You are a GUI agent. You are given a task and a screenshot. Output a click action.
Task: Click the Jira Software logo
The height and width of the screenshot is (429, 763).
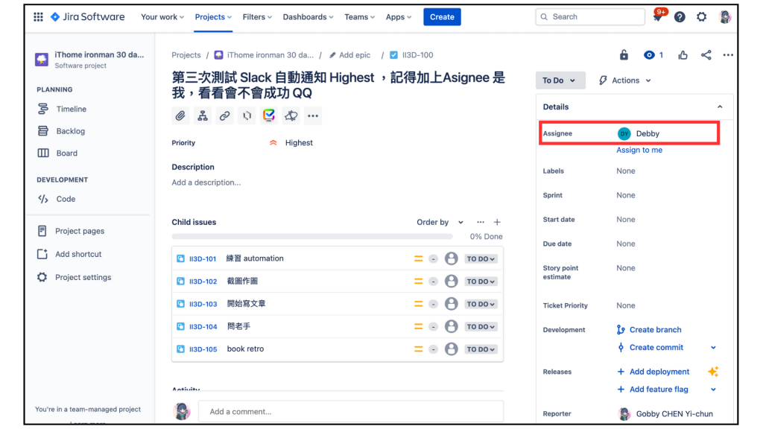coord(88,17)
